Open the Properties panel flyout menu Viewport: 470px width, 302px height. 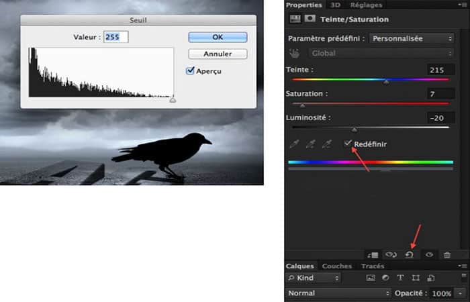[463, 5]
